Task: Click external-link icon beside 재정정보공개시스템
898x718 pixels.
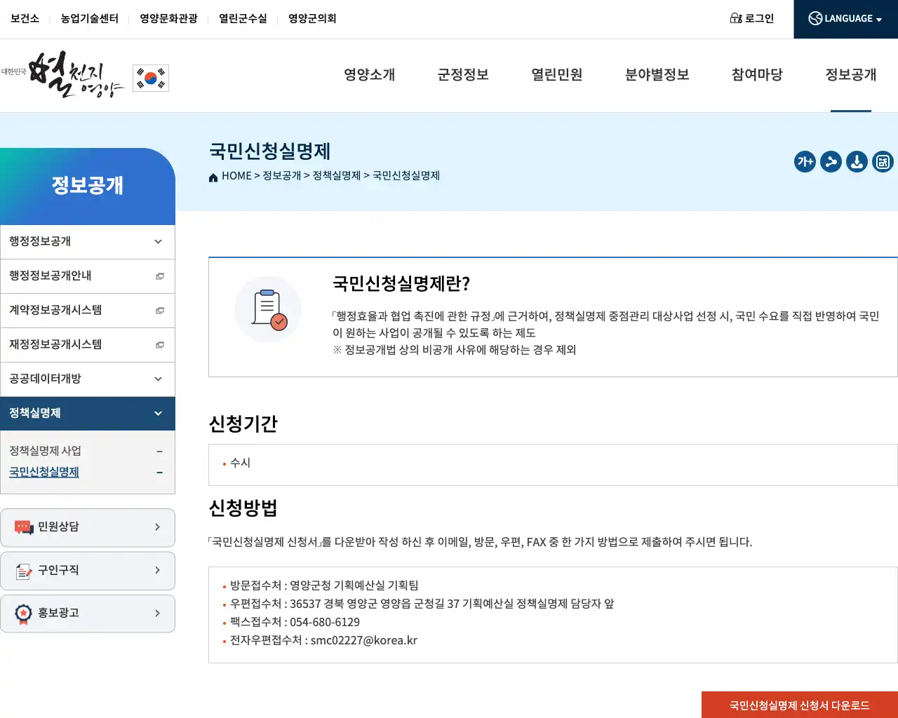Action: pos(160,345)
